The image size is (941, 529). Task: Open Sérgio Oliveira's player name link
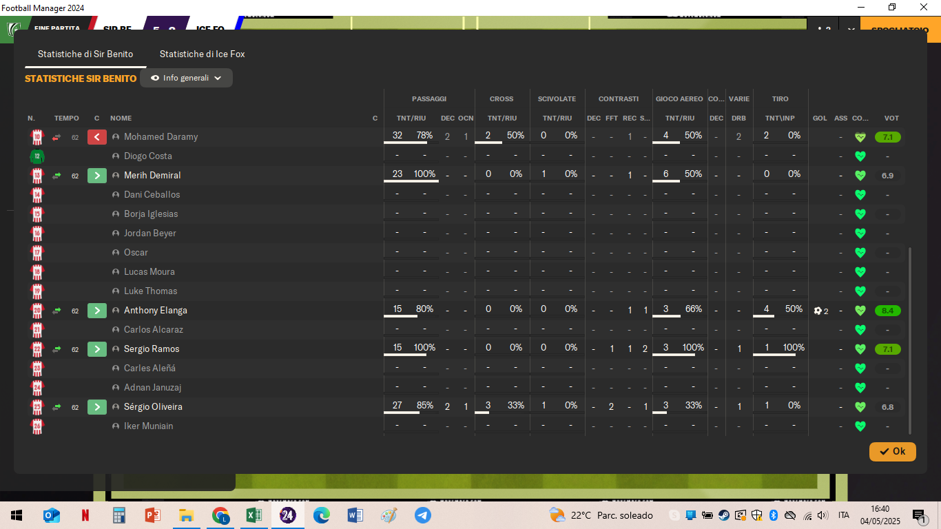click(x=153, y=407)
